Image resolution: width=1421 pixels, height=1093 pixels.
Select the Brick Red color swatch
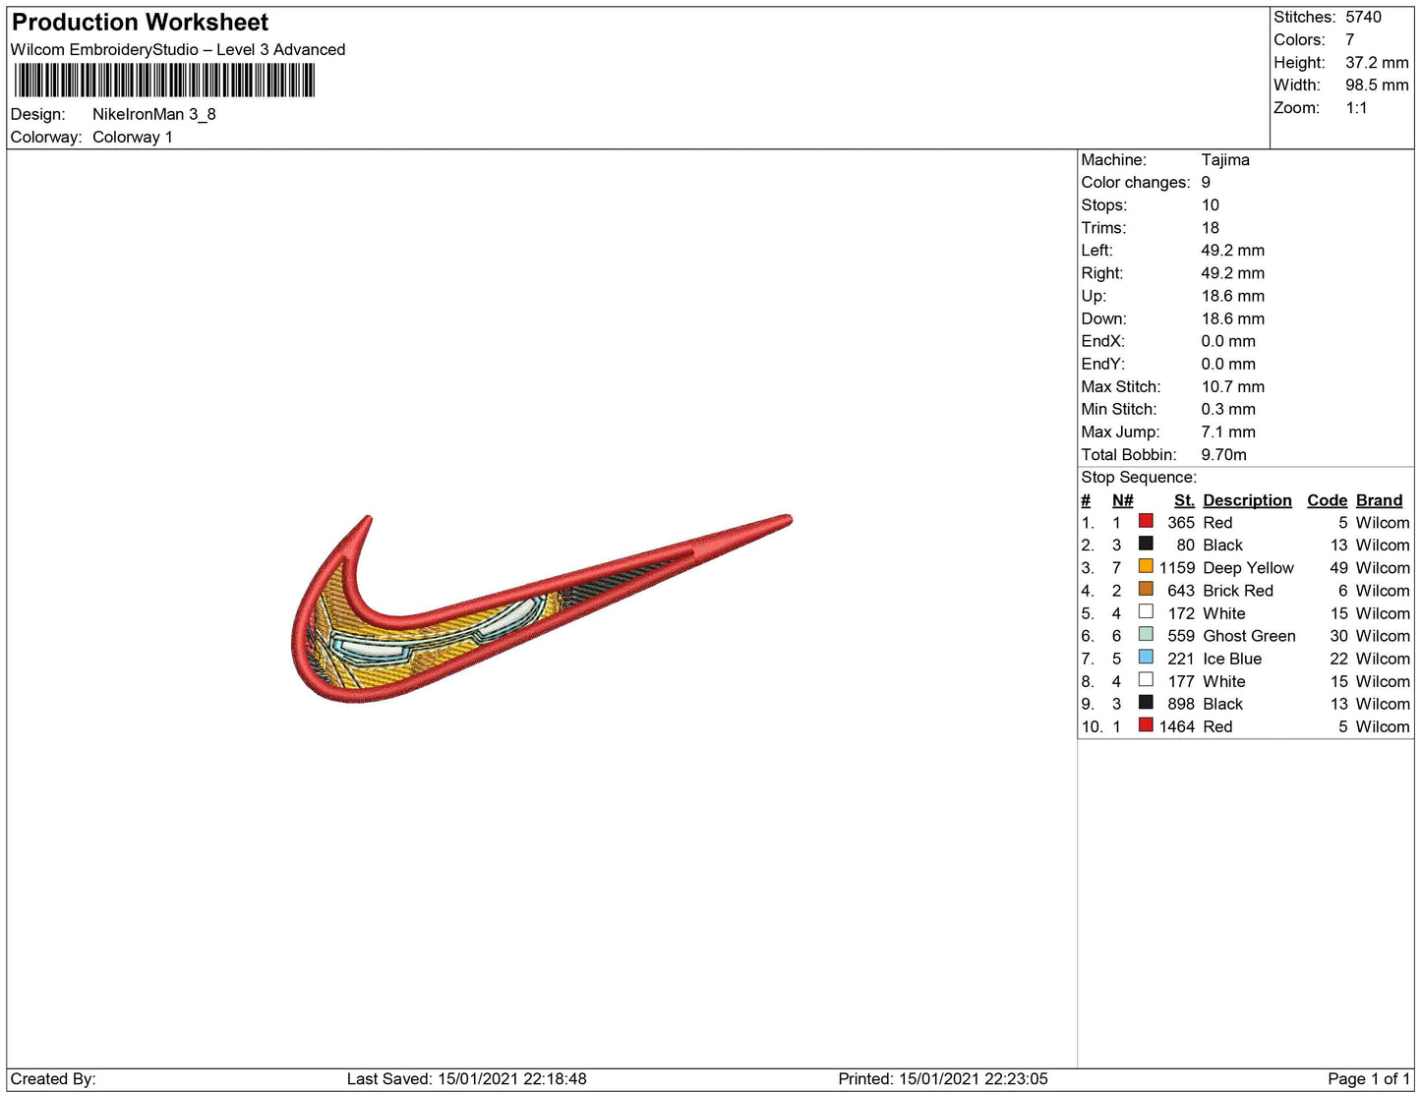1146,589
